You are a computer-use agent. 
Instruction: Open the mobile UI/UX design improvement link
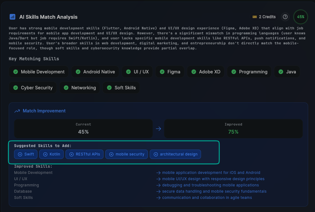(x=213, y=179)
